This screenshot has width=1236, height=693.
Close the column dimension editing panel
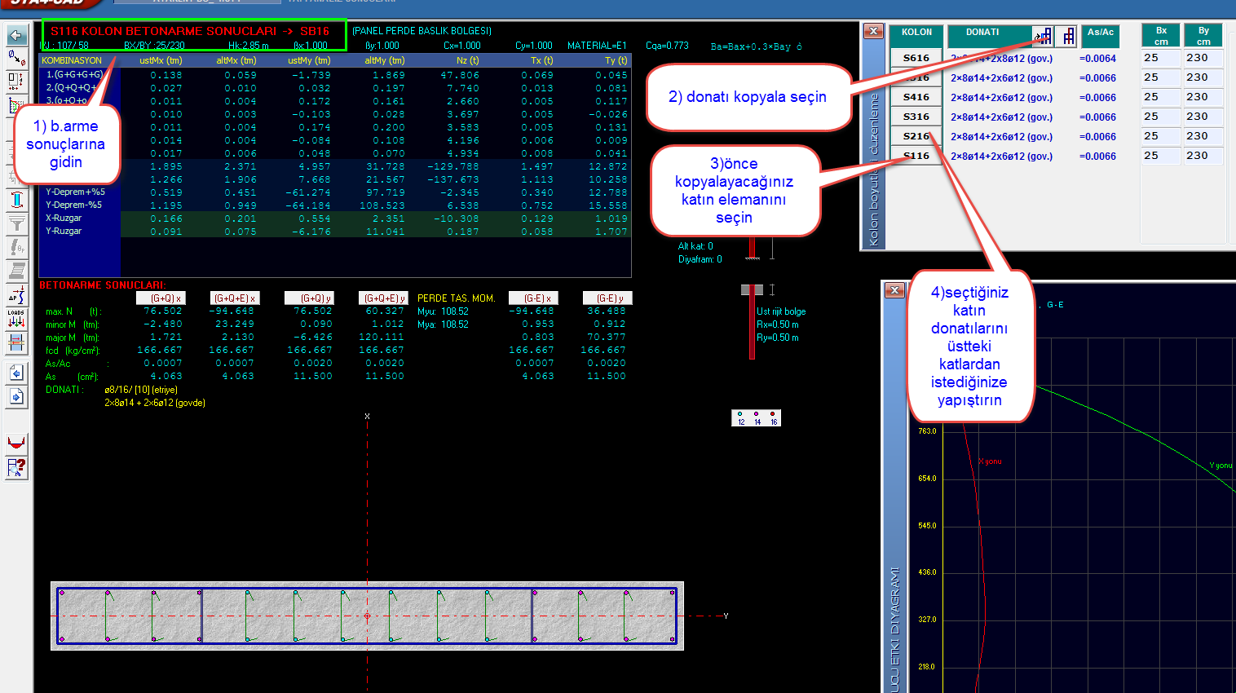[x=873, y=31]
